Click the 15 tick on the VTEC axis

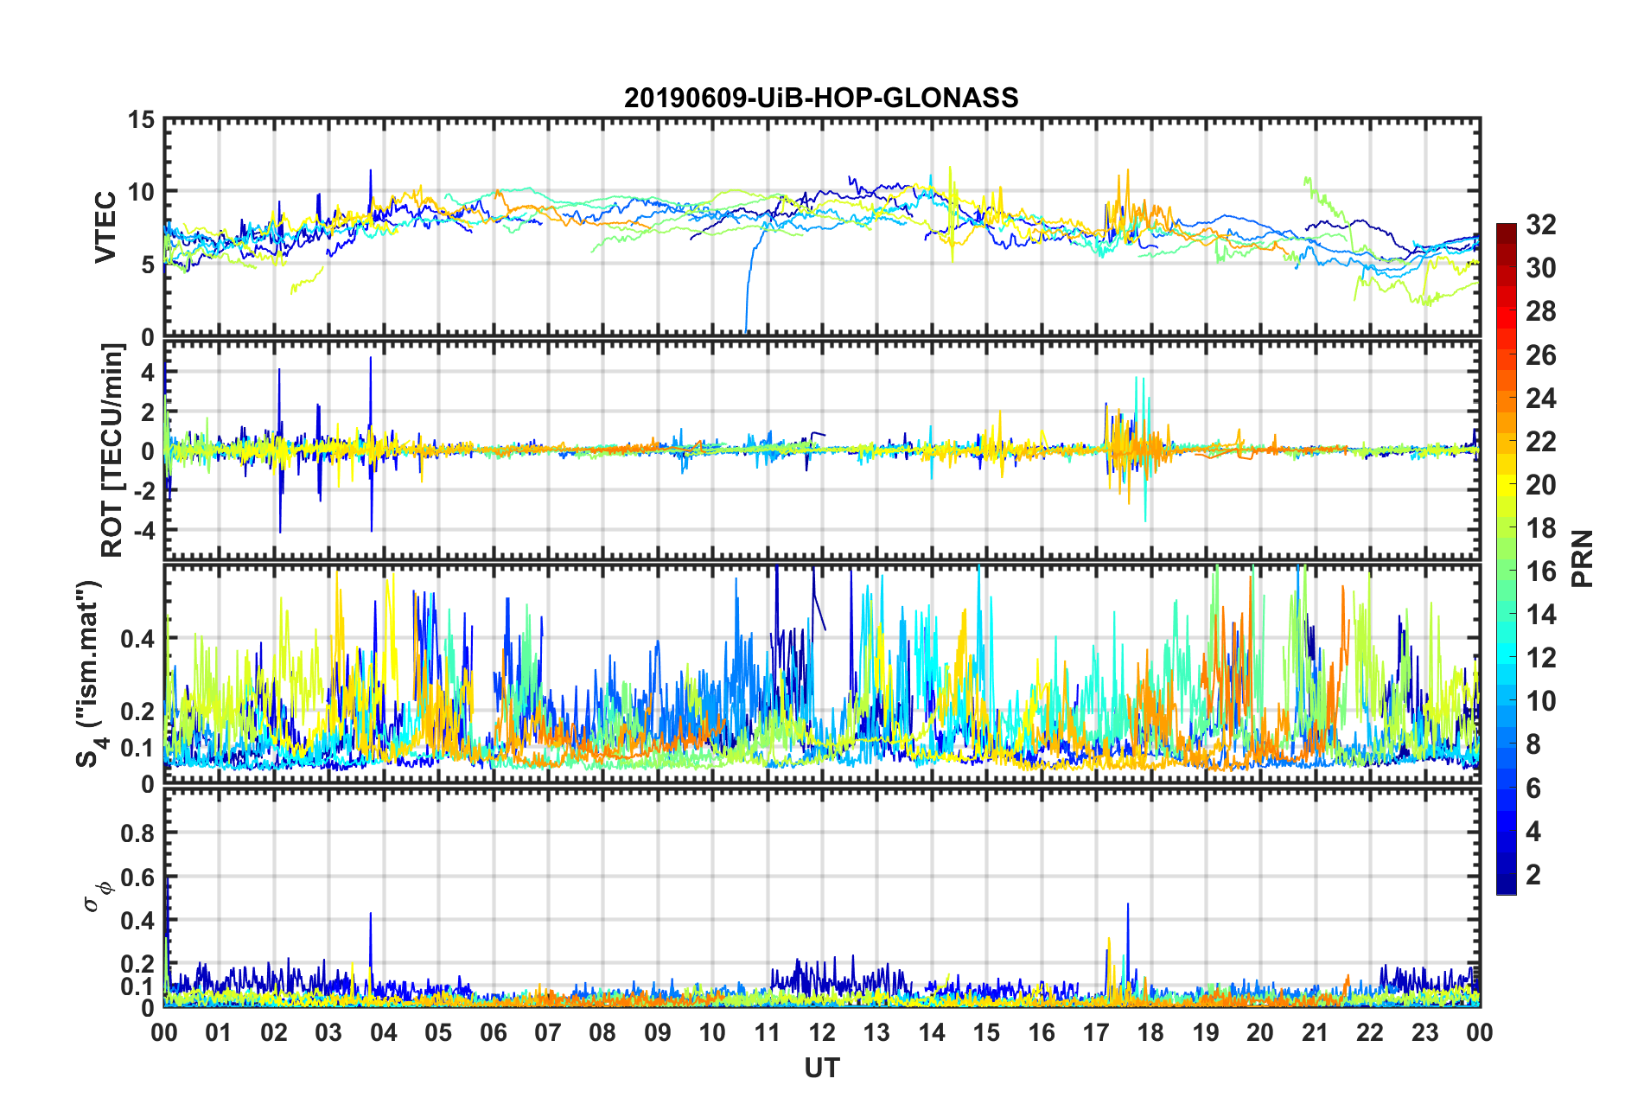coord(141,120)
